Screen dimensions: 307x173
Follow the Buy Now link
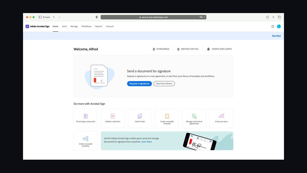tap(276, 36)
